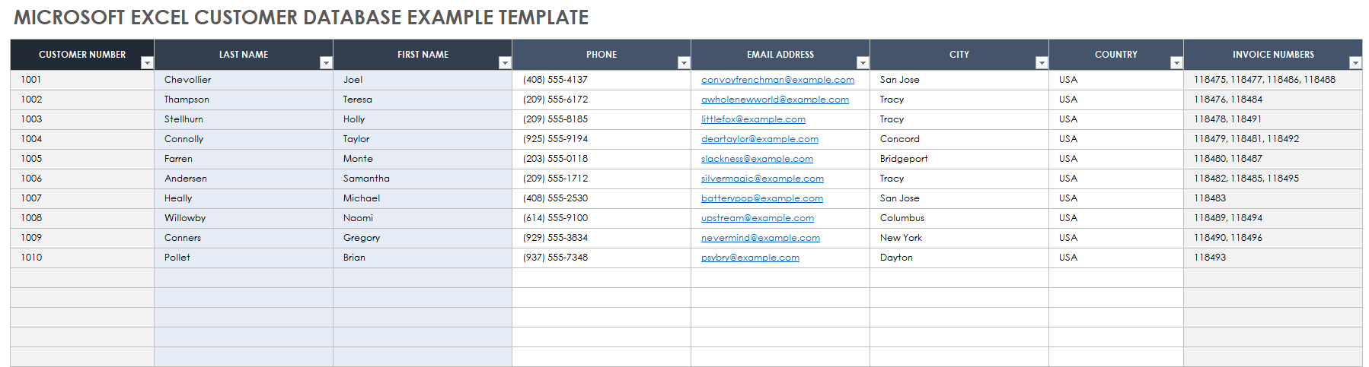The width and height of the screenshot is (1369, 367).
Task: Click the littlefox@example.com link
Action: (753, 119)
